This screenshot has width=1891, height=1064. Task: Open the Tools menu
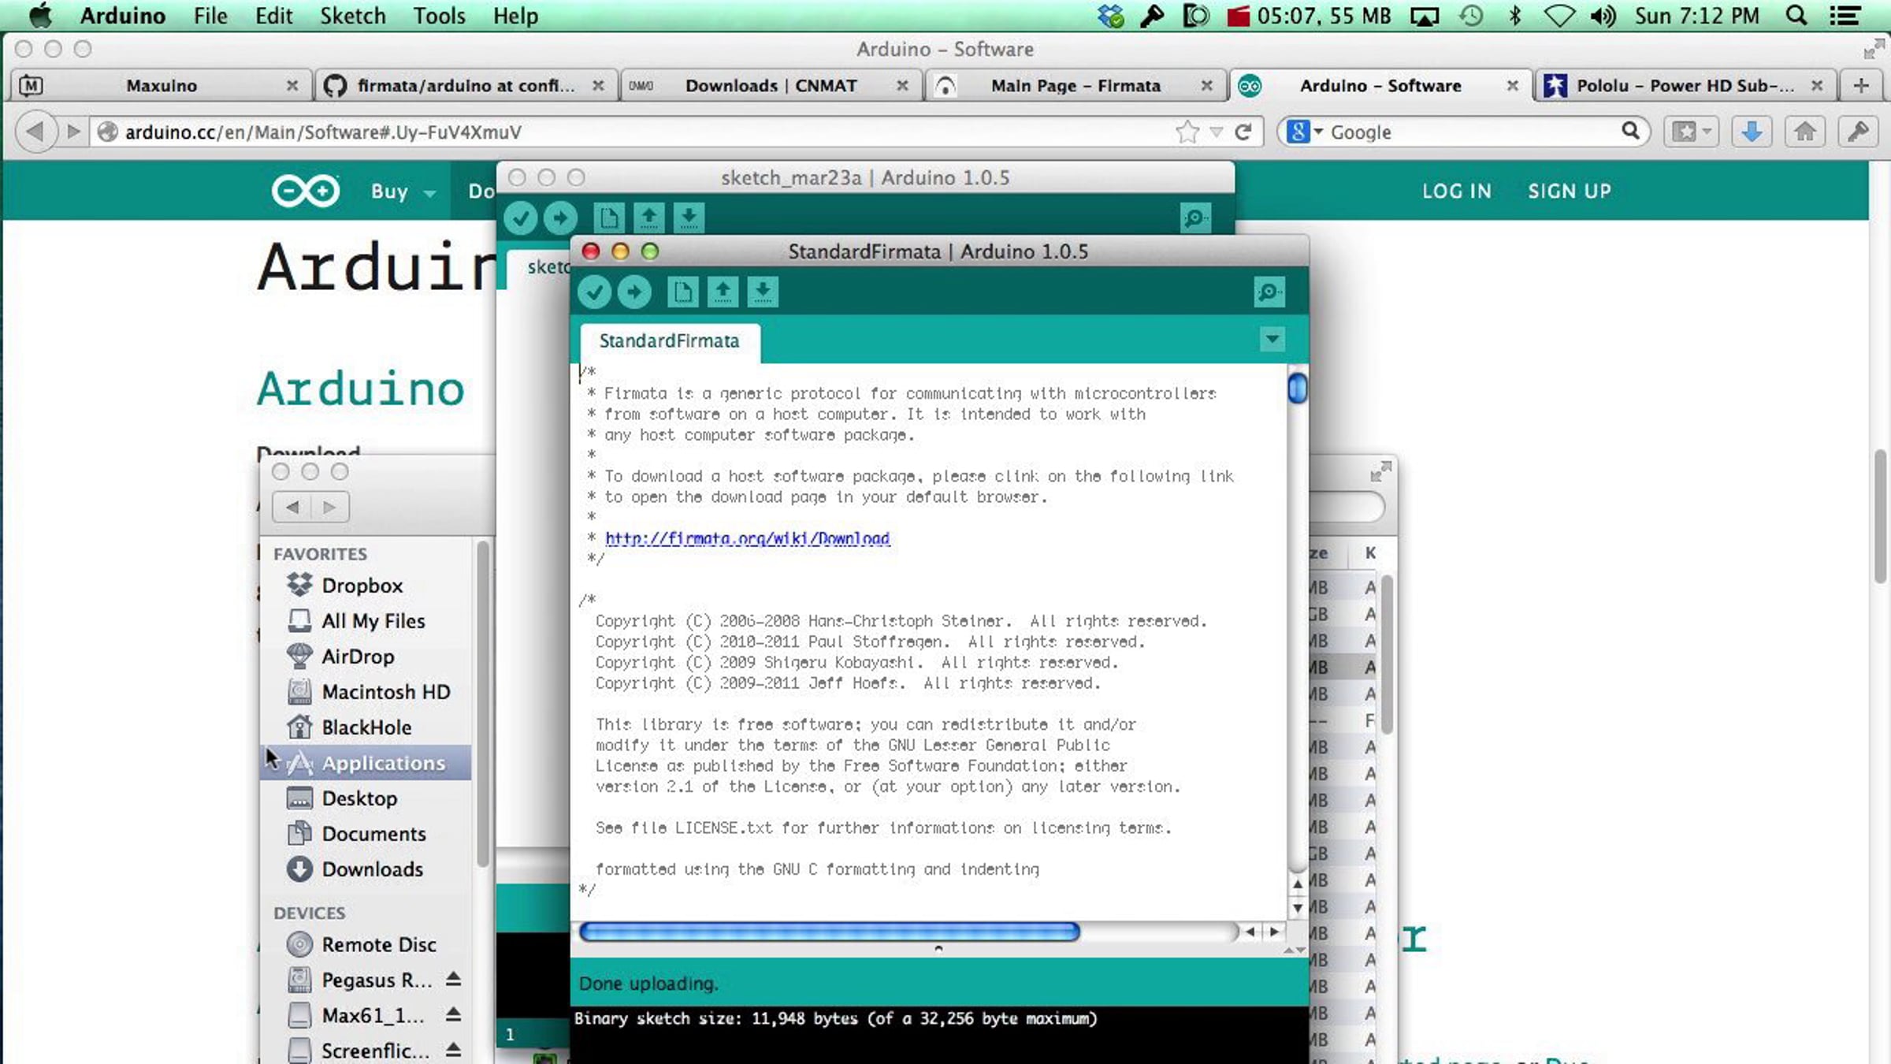pos(439,16)
